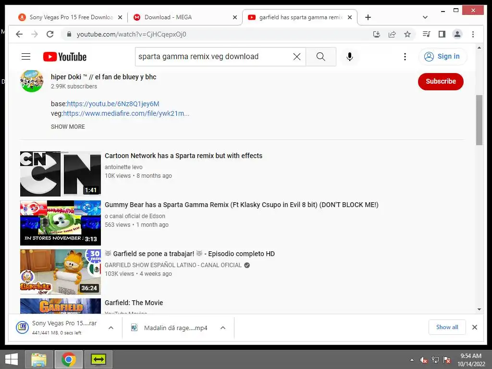Go back with the browser back arrow
Screen dimensions: 492x369
(19, 34)
